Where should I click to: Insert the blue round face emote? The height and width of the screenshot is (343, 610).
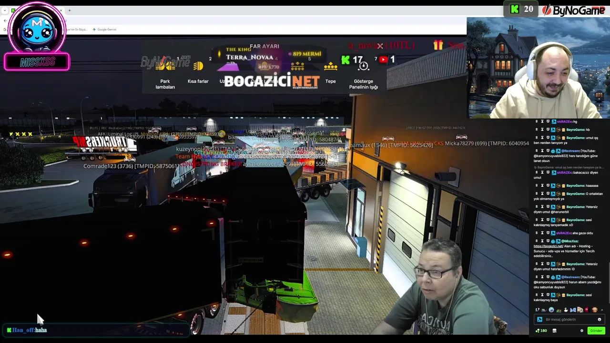pos(551,310)
